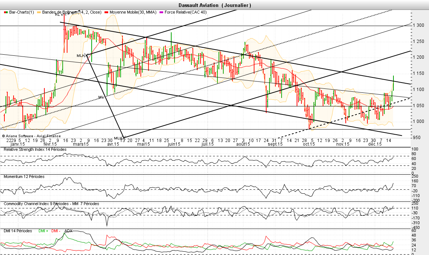The width and height of the screenshot is (429, 255).
Task: Click the 'déc.15' month label on the time axis
Action: click(x=375, y=144)
